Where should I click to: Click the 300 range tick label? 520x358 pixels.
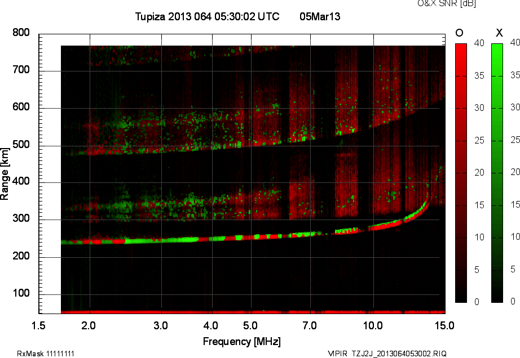[21, 218]
